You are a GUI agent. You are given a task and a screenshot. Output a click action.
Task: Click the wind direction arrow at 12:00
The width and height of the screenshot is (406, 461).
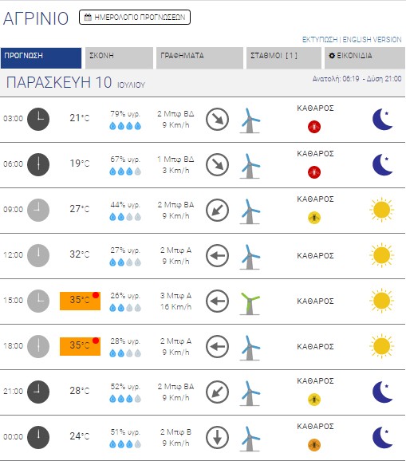pos(217,256)
